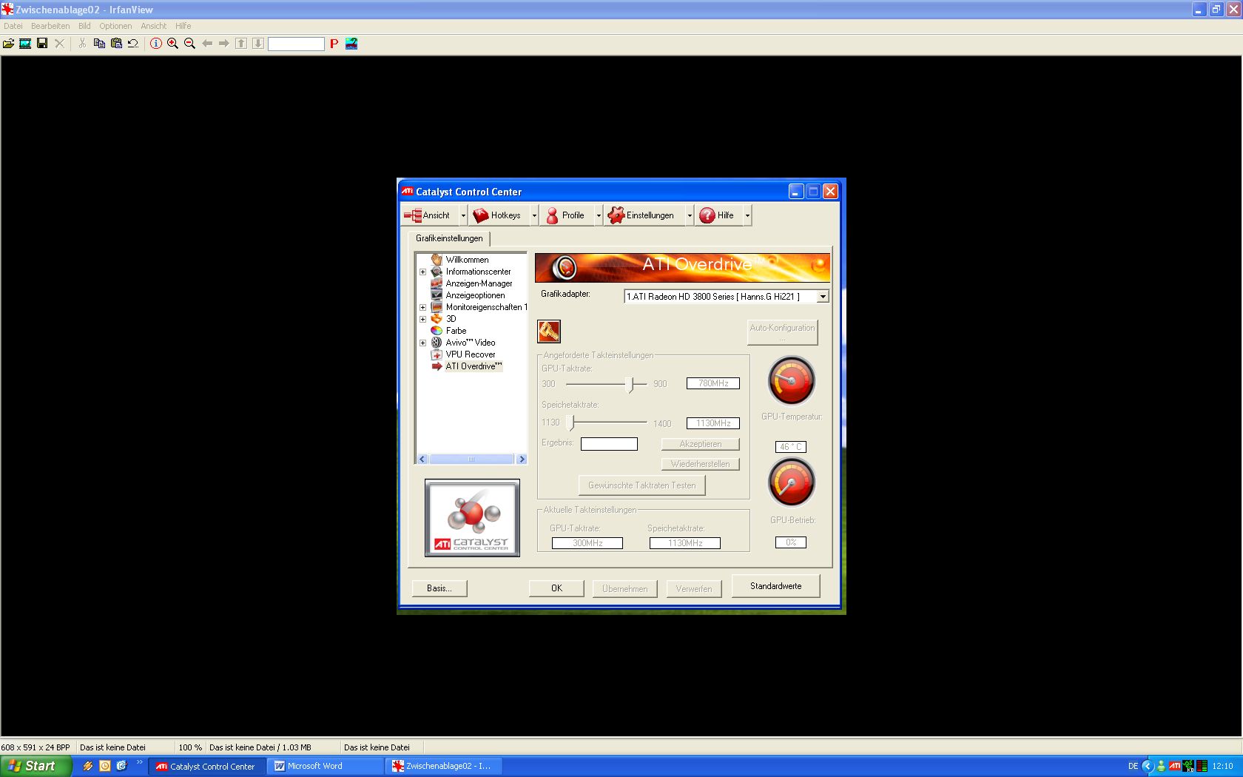The width and height of the screenshot is (1243, 777).
Task: Select the ATI Overdrive tree item
Action: 474,366
